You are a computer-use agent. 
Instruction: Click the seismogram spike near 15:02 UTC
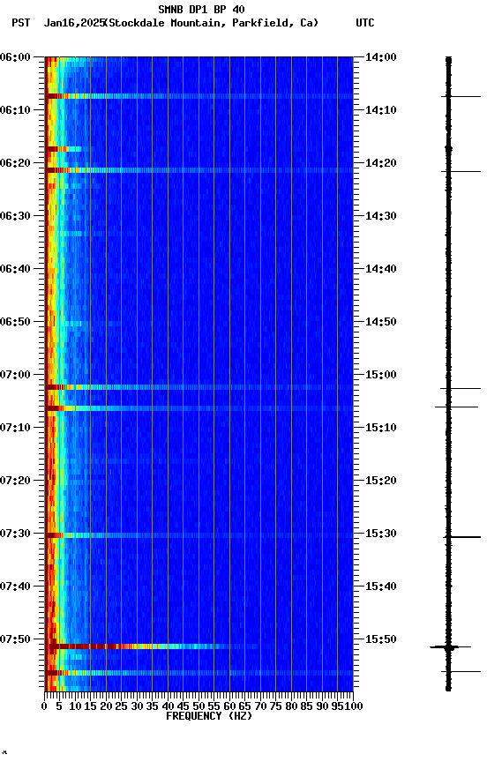click(461, 389)
